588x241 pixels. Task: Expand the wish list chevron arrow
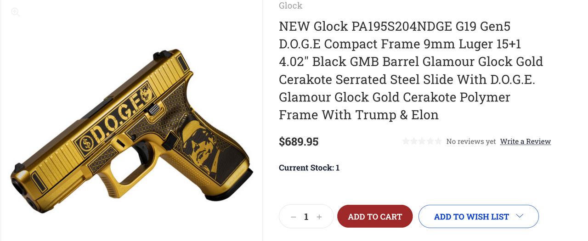point(520,216)
